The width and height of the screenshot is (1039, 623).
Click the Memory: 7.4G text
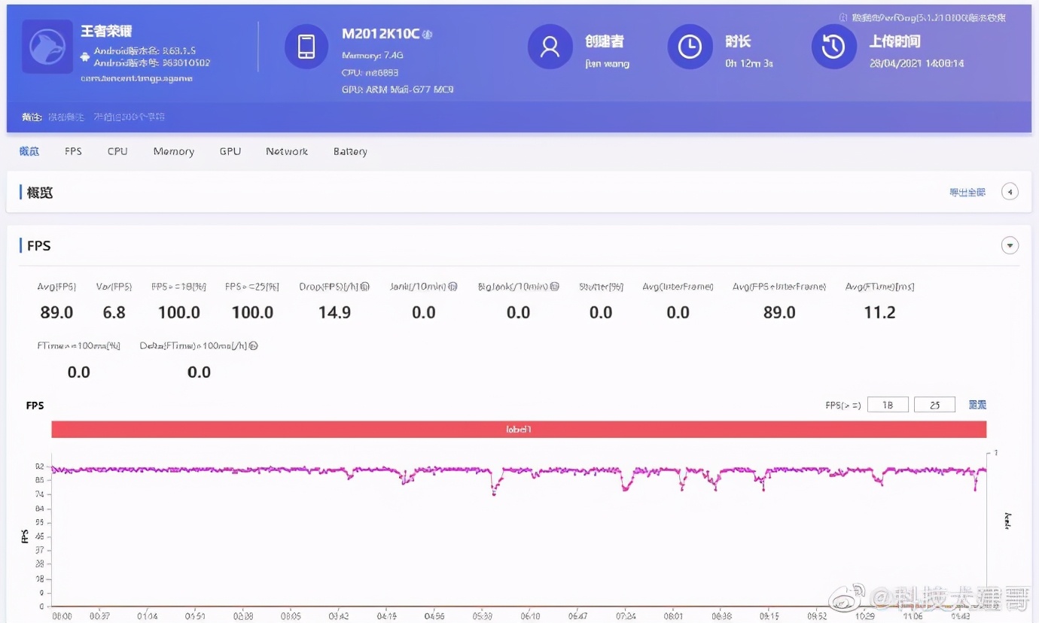373,56
